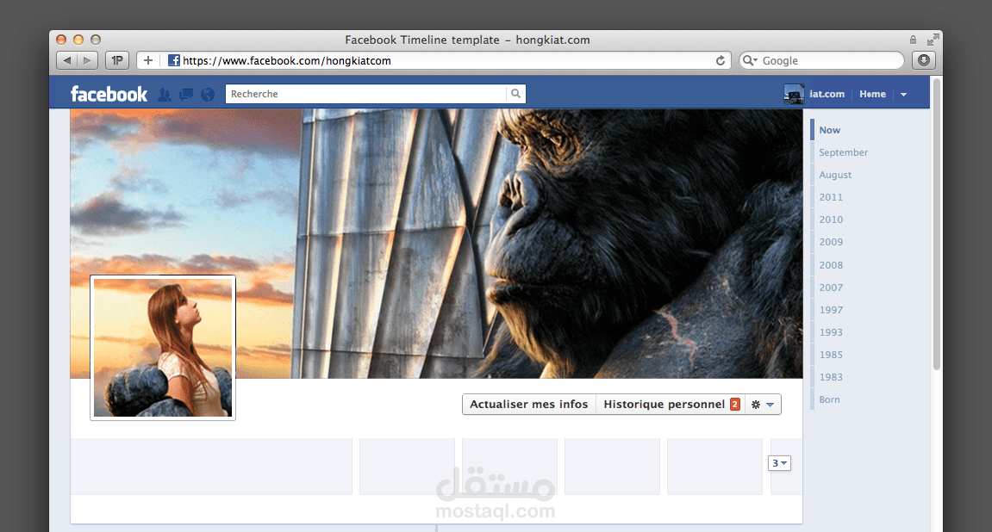Image resolution: width=992 pixels, height=532 pixels.
Task: Open Facebook friend requests icon
Action: (x=165, y=94)
